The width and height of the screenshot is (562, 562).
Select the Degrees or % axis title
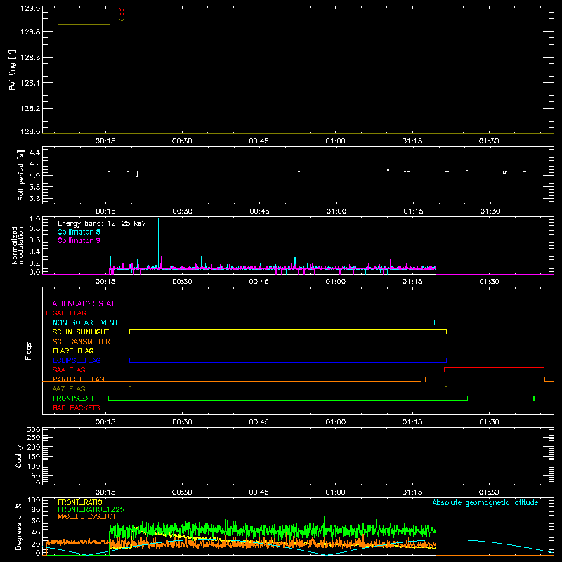[19, 527]
